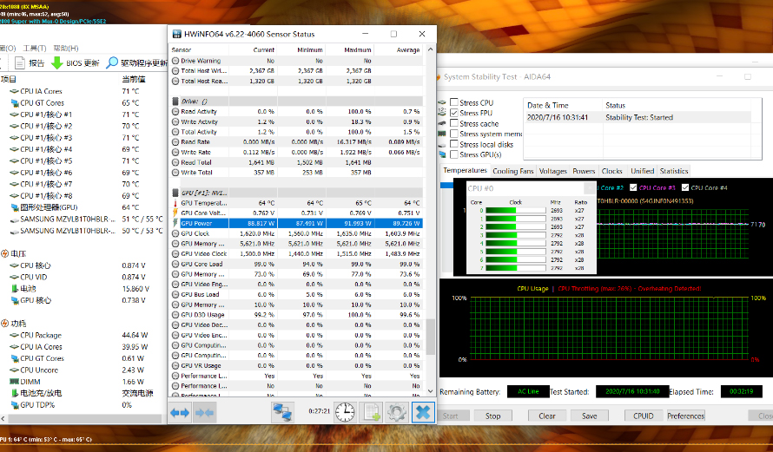Close the CPU #0 clock popup
The height and width of the screenshot is (452, 773).
[x=590, y=188]
